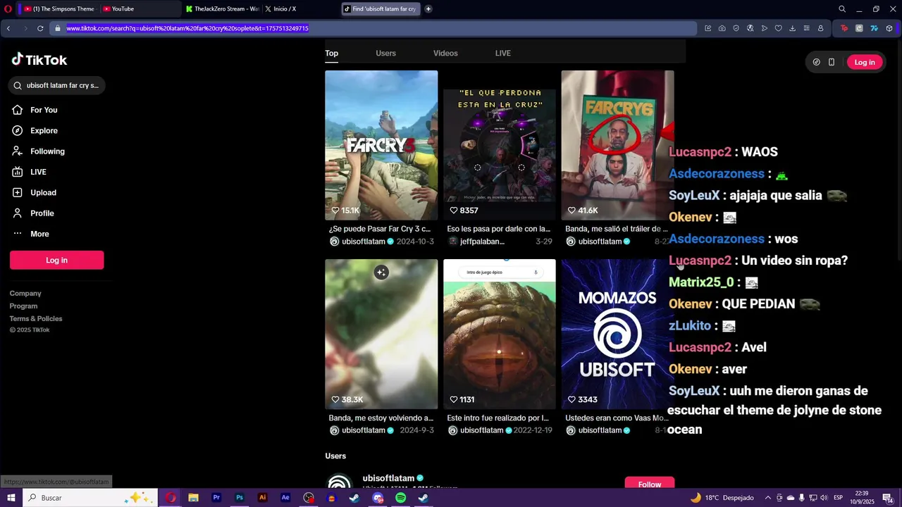Click caption 'Este intro fue realizado por'
902x507 pixels.
click(498, 418)
